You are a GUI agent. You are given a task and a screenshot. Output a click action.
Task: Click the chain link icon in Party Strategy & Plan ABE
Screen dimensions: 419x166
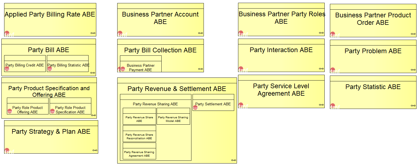click(95, 150)
